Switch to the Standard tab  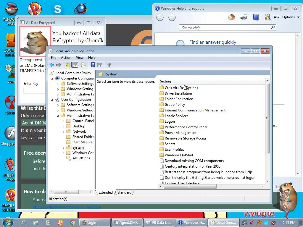click(124, 192)
